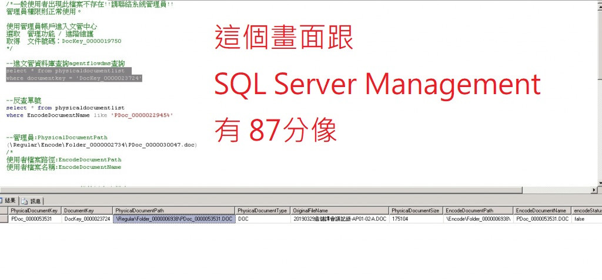Click the grid's top-left select-all corner
The image size is (602, 280).
tap(4, 211)
